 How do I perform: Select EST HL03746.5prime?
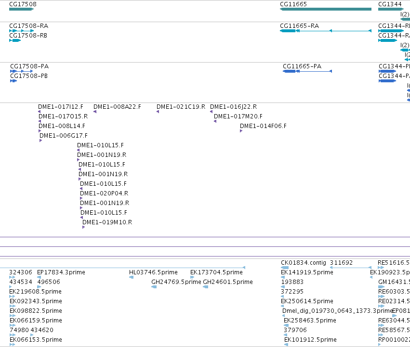[x=131, y=277]
